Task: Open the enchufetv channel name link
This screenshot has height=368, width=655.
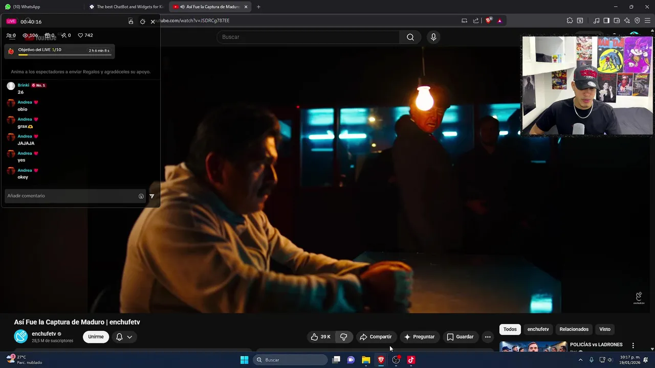Action: click(44, 334)
